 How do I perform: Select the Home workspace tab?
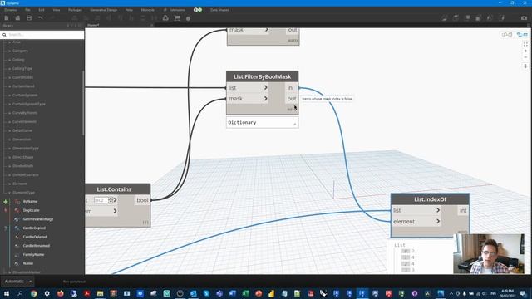[x=93, y=25]
